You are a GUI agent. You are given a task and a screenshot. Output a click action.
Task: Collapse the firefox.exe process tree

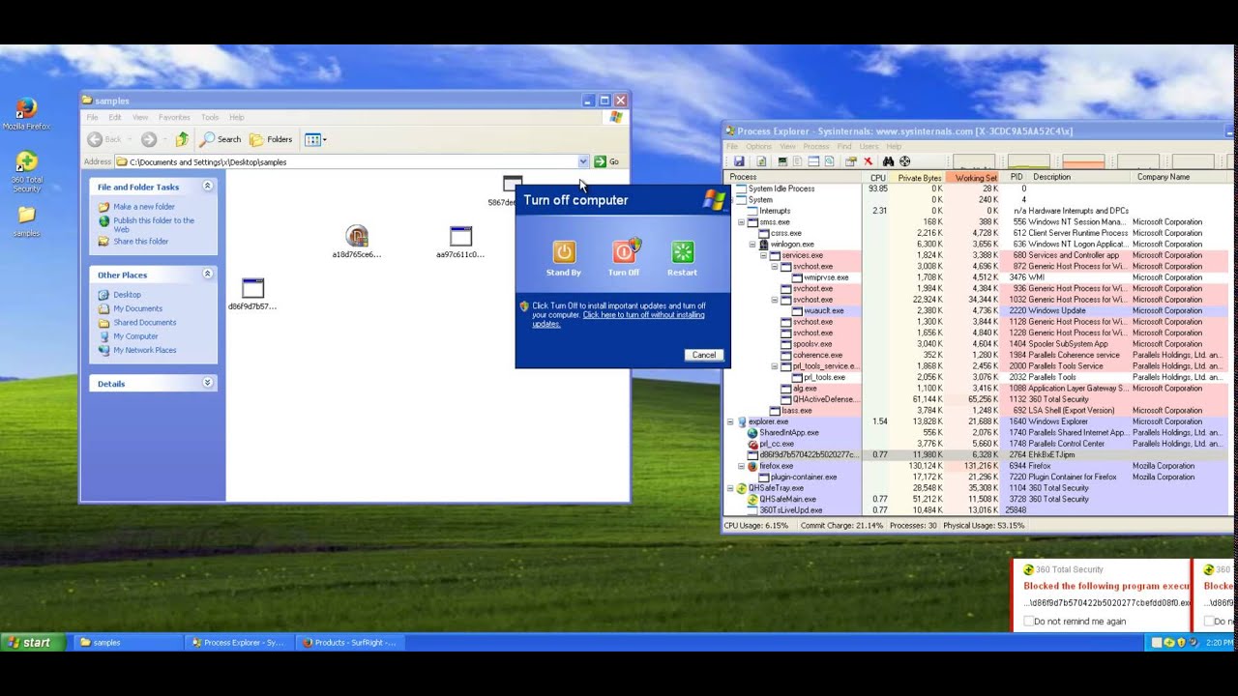(742, 466)
